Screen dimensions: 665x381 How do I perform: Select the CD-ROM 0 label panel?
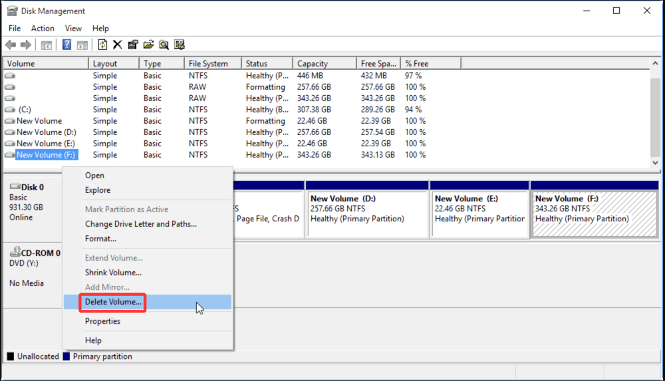[x=33, y=275]
